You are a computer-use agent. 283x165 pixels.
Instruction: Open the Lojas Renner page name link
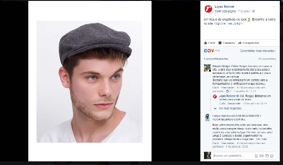coord(224,7)
